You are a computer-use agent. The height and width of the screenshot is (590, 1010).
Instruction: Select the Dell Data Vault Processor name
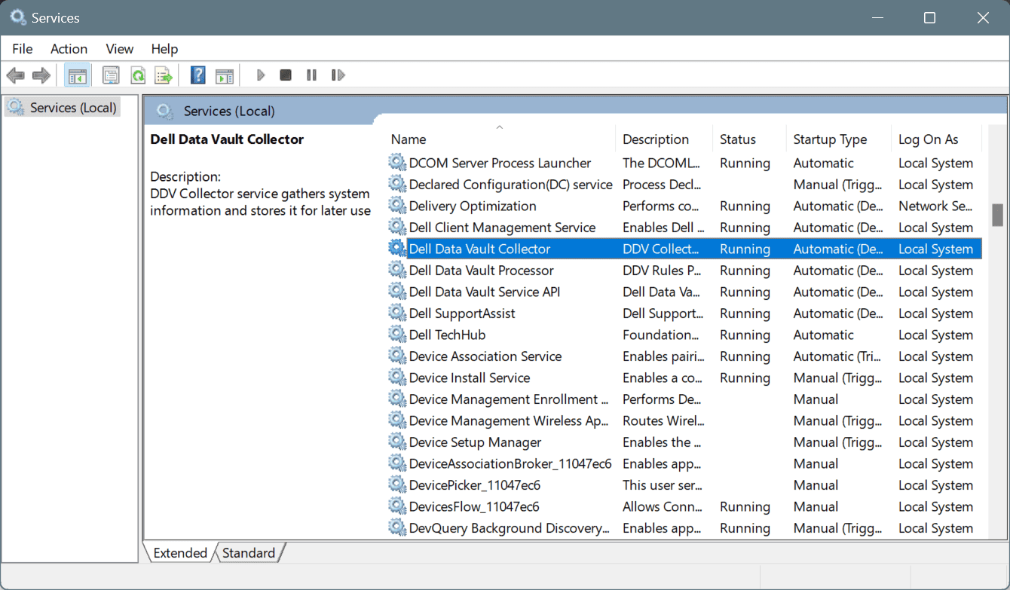481,271
